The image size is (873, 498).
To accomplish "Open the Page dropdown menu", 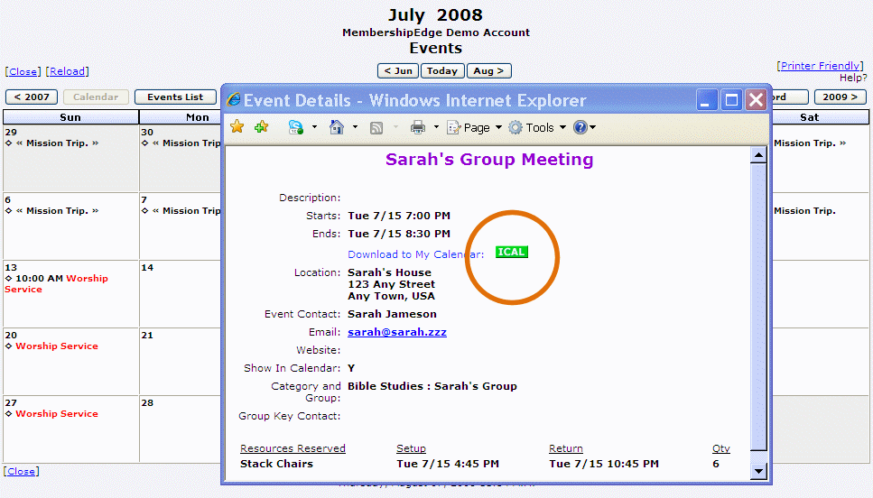I will pos(475,127).
